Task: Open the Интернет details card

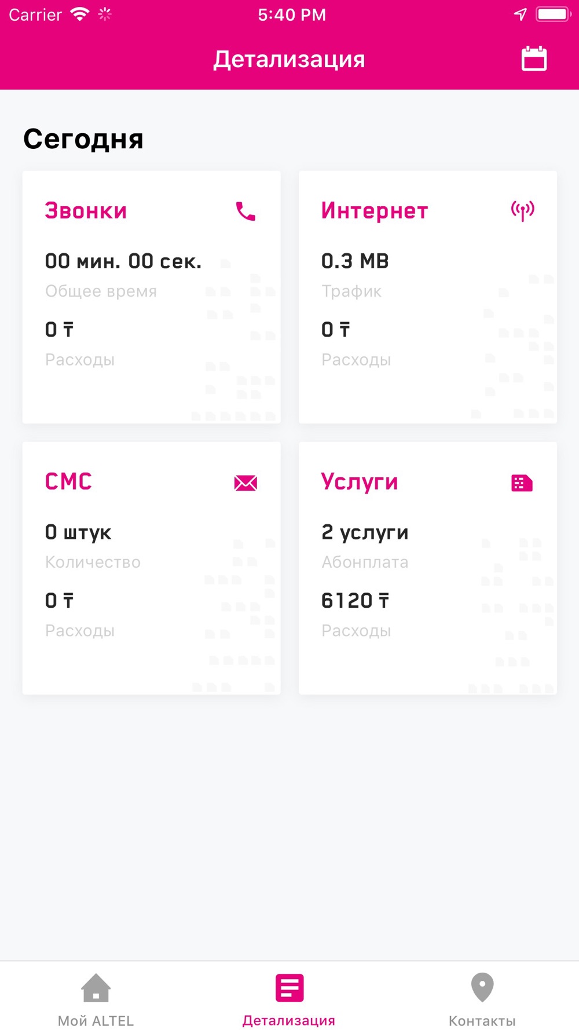Action: coord(428,297)
